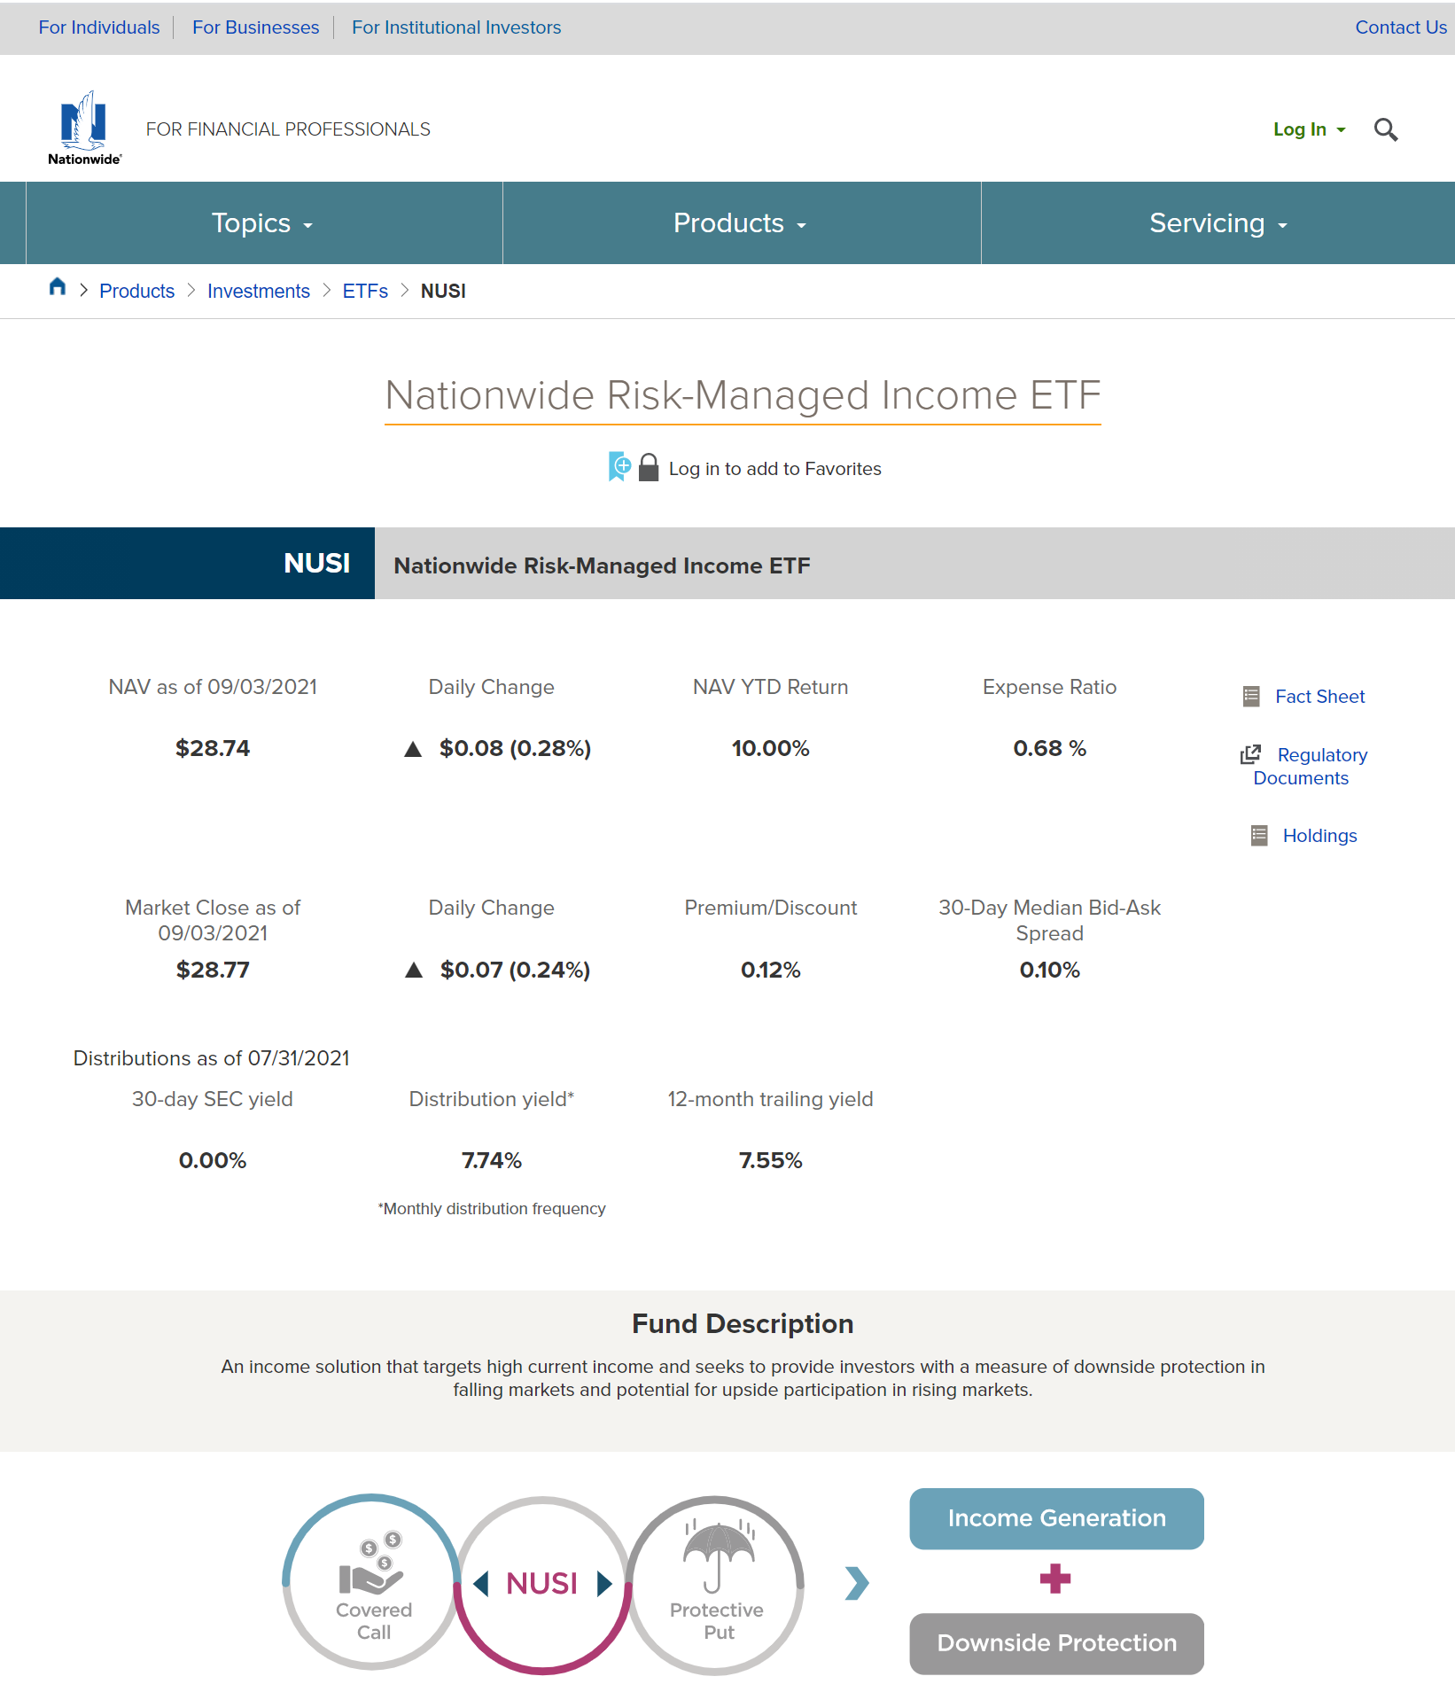Open the Products navigation menu
This screenshot has height=1692, width=1455.
coord(741,223)
